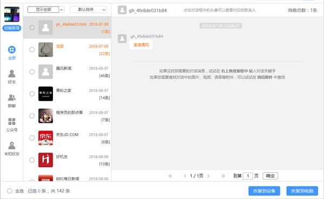Viewport: 324px width, 199px height.
Task: Open the 群聊 group chat category icon
Action: pos(12,98)
